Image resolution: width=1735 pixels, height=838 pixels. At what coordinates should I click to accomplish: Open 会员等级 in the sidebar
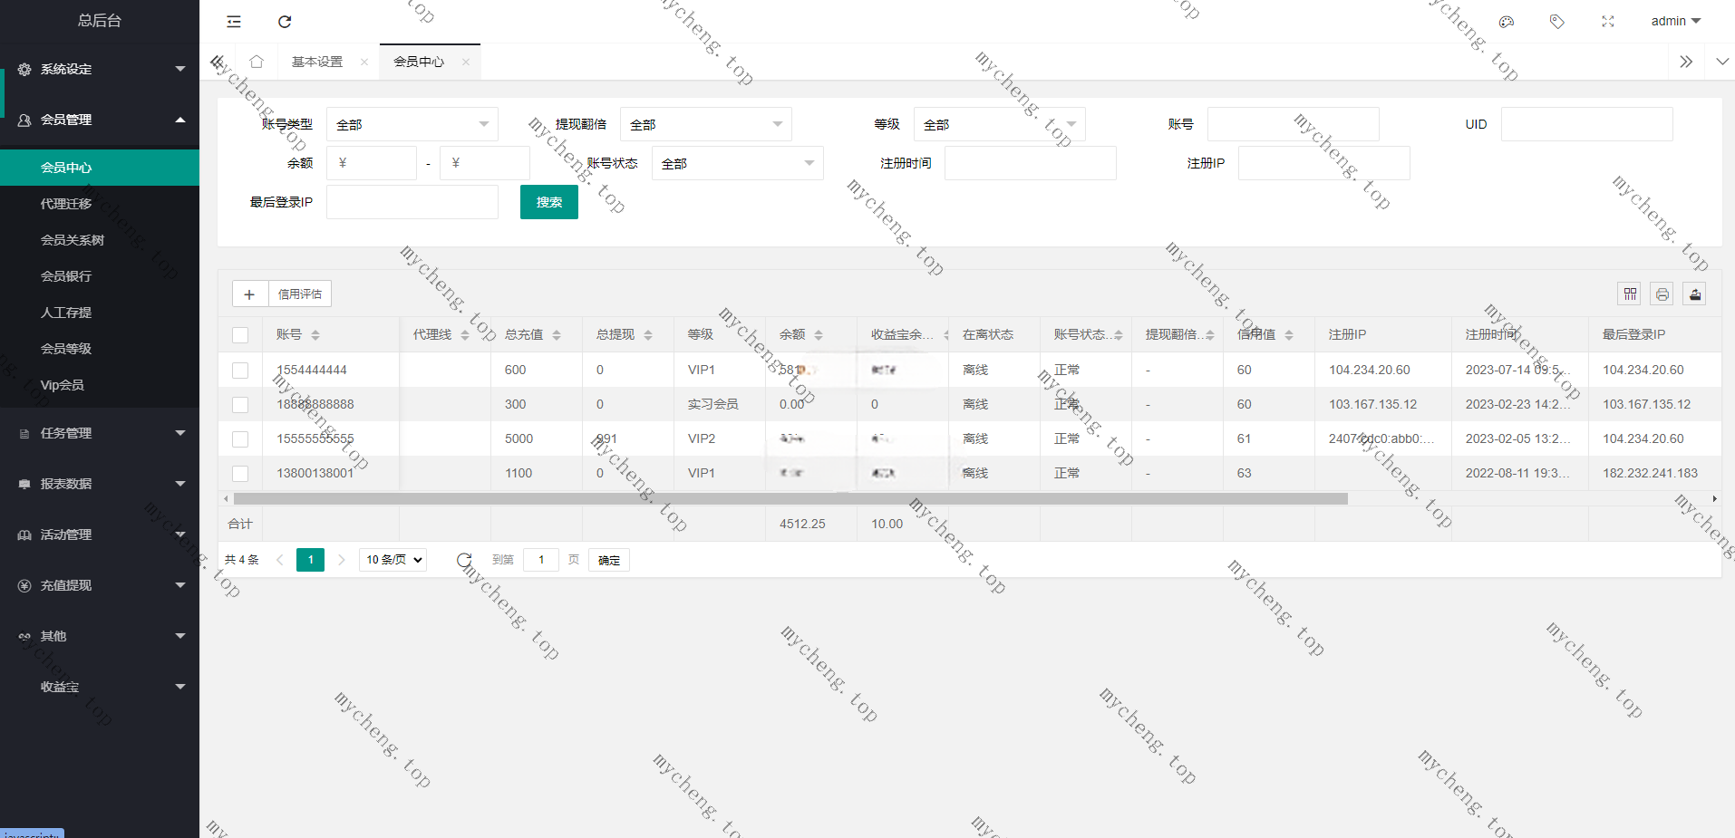(100, 349)
